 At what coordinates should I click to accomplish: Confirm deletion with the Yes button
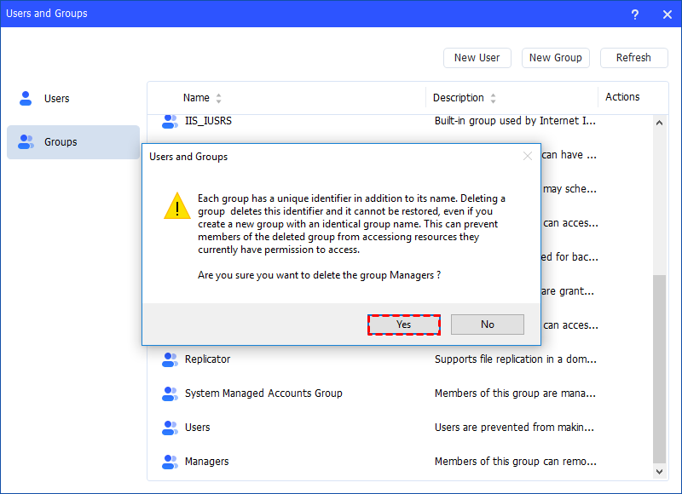[x=403, y=325]
